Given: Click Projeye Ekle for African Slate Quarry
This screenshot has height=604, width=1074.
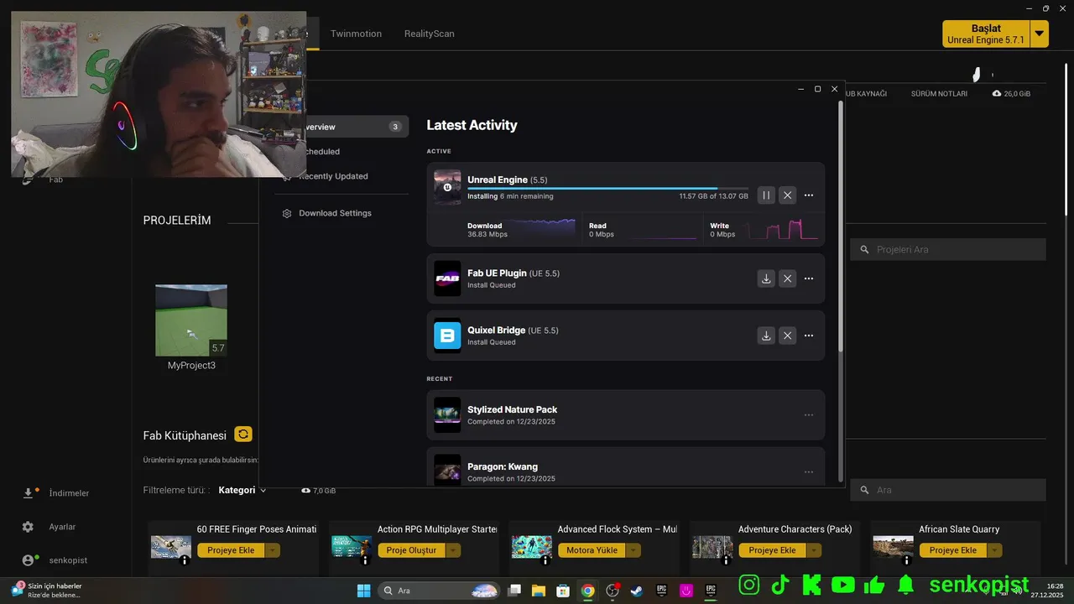Looking at the screenshot, I should pos(952,550).
